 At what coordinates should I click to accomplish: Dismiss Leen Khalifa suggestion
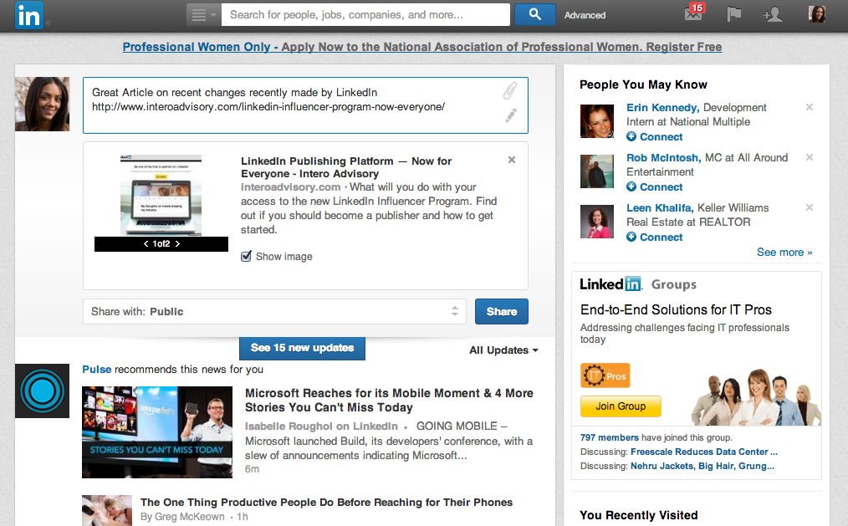[x=810, y=207]
